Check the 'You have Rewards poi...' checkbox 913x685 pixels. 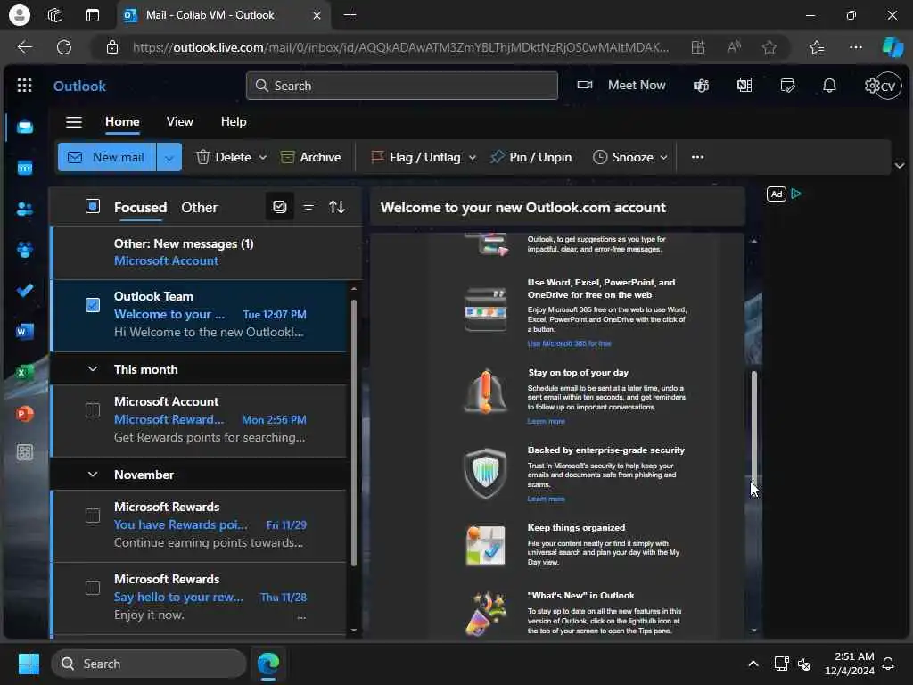tap(93, 516)
